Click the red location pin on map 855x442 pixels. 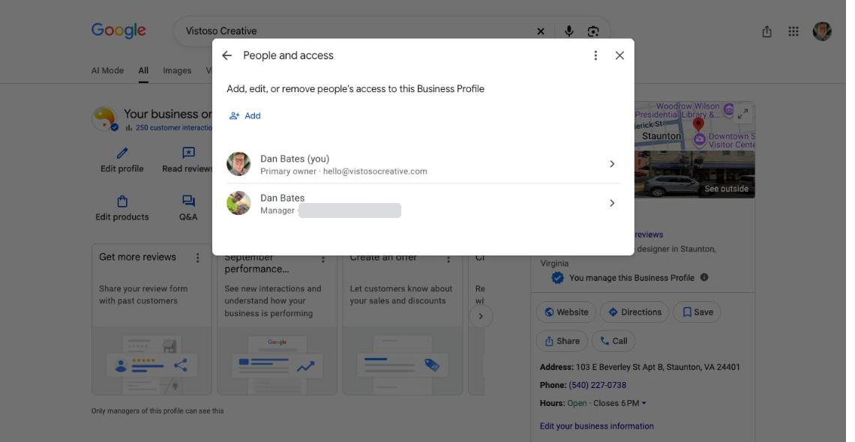click(698, 124)
